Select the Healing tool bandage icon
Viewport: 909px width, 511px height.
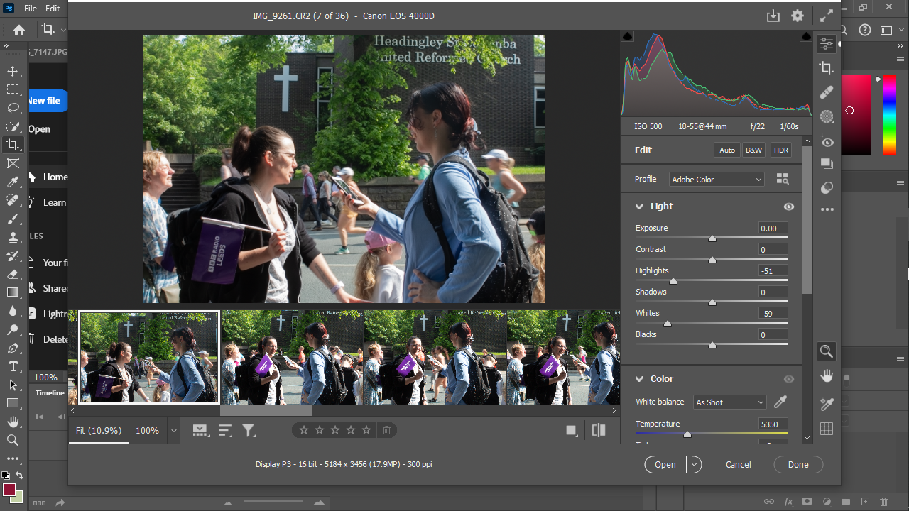pyautogui.click(x=826, y=92)
